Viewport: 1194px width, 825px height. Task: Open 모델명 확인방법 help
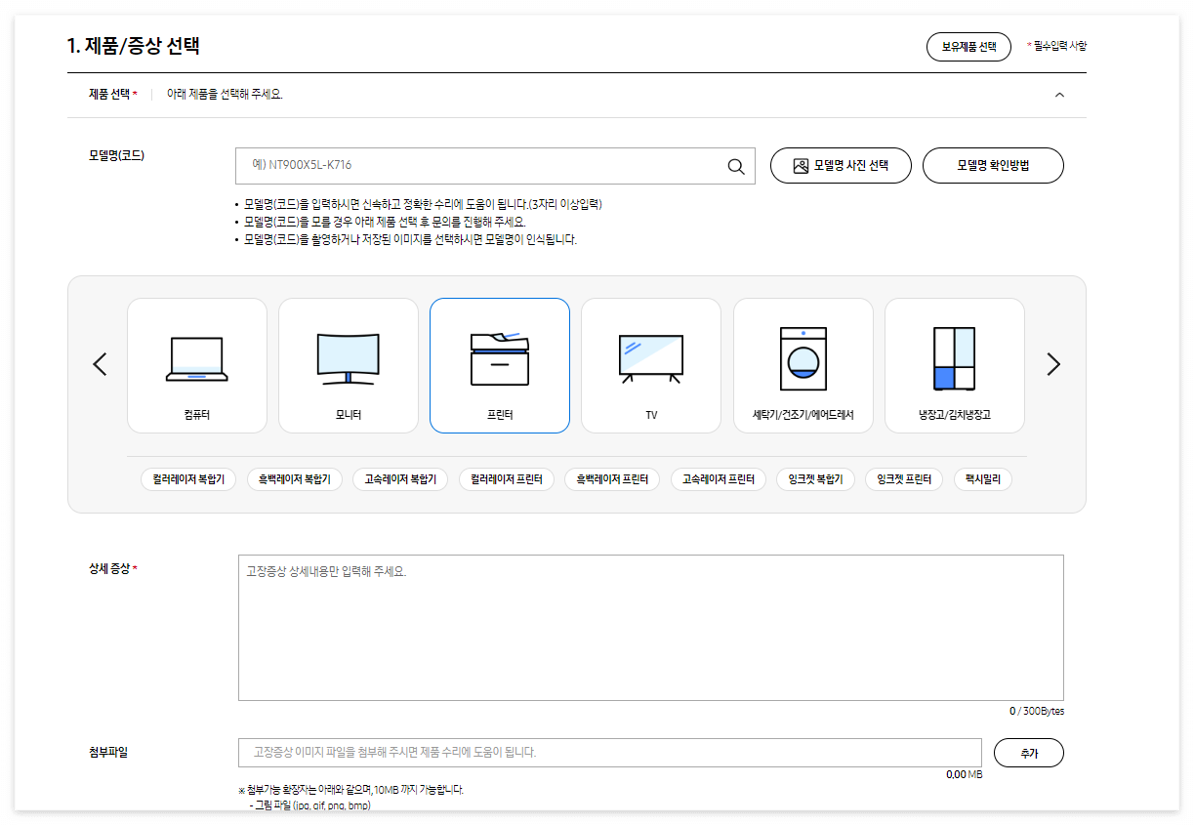click(x=993, y=165)
